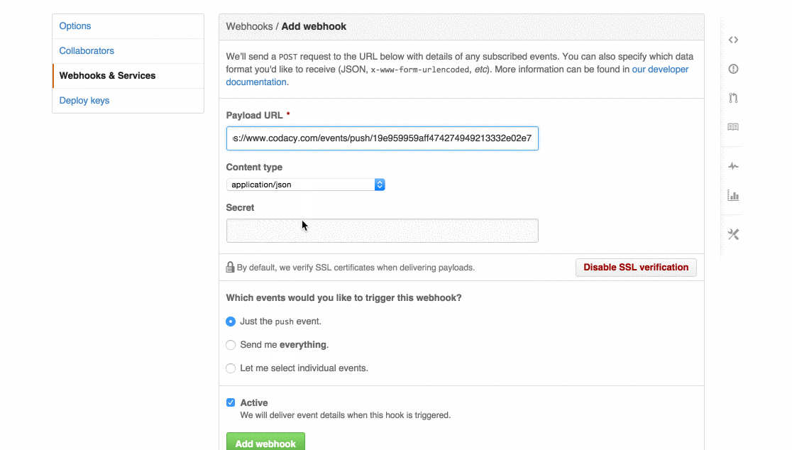
Task: Open the Wiki book icon
Action: point(733,127)
